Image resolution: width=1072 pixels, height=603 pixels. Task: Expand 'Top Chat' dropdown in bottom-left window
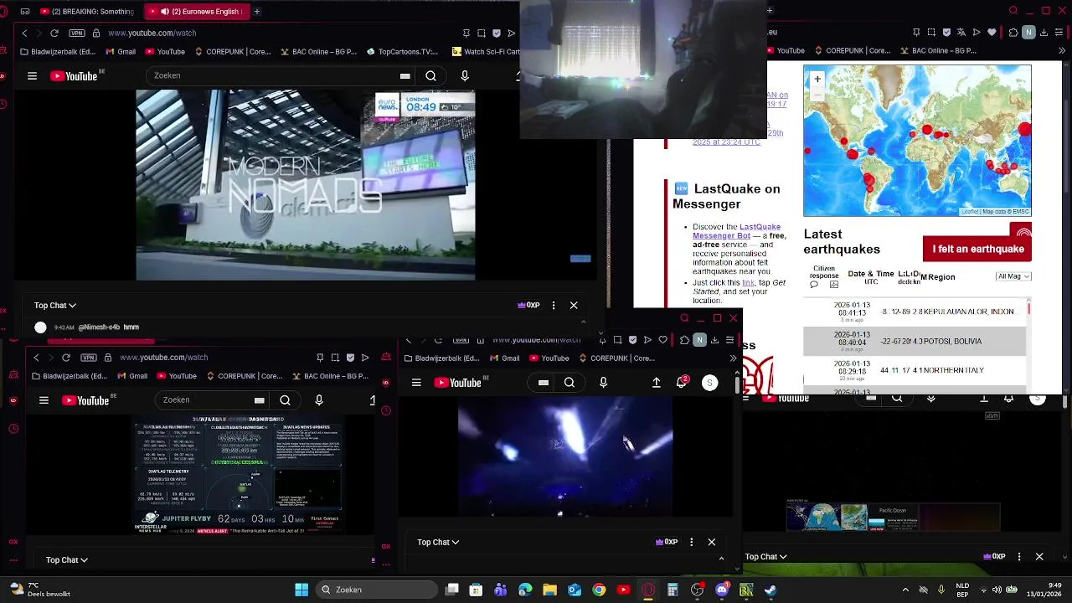click(67, 560)
